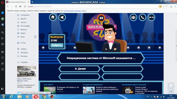Click the game's home icon

coord(53,17)
